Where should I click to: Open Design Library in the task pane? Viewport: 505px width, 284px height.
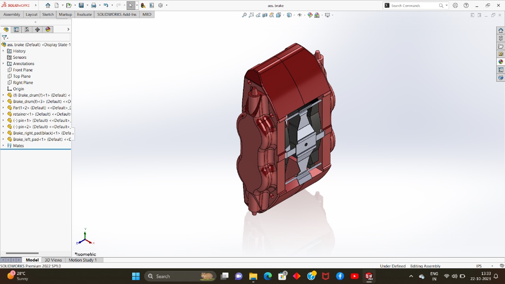coord(501,38)
